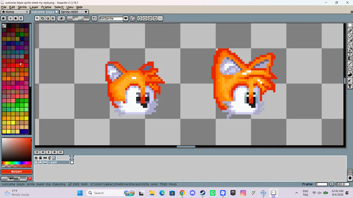Open the Help menu
Viewport: 353px width, 198px height.
pos(79,7)
